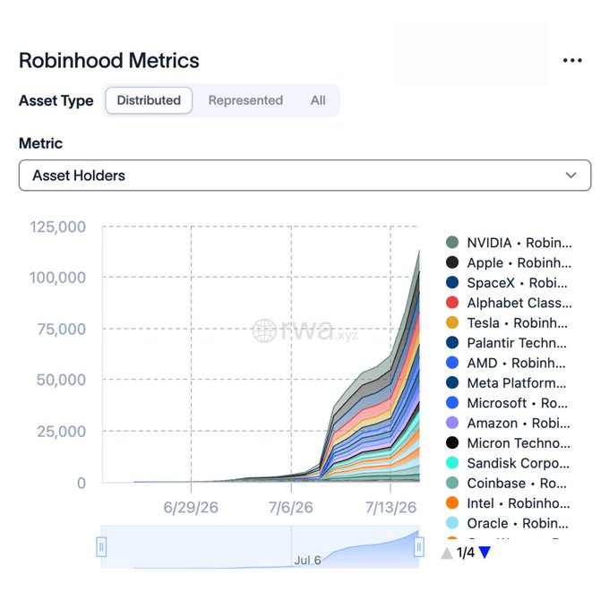Screen dimensions: 609x609
Task: Open the Asset Holders metric dropdown
Action: (x=304, y=176)
